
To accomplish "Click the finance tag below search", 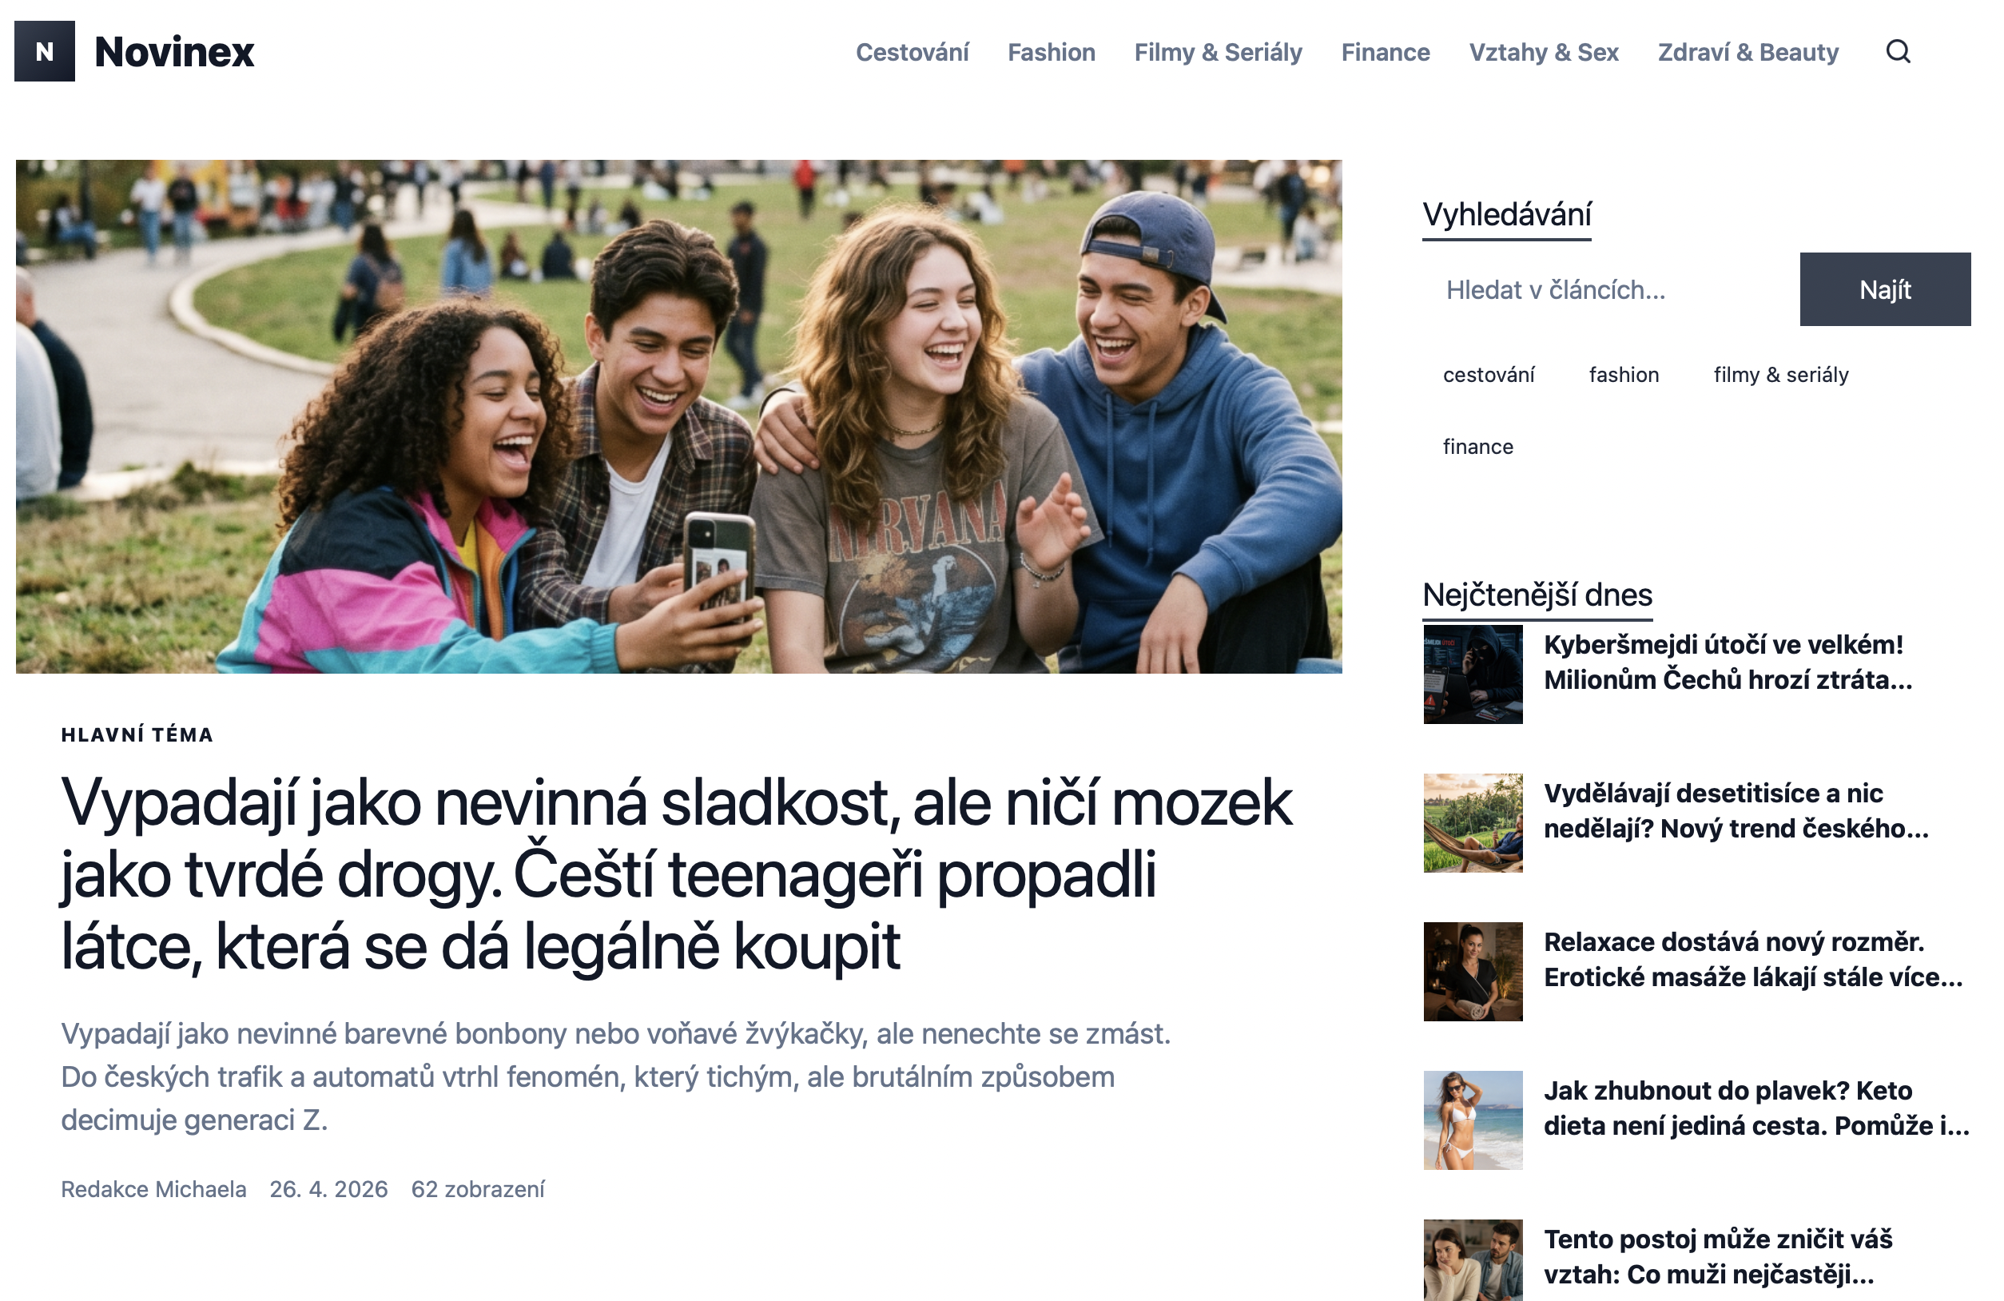I will 1477,446.
